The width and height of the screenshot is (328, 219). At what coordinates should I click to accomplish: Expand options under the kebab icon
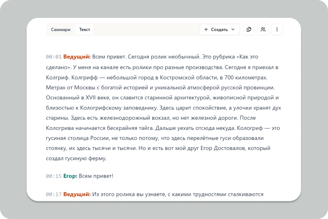[277, 30]
